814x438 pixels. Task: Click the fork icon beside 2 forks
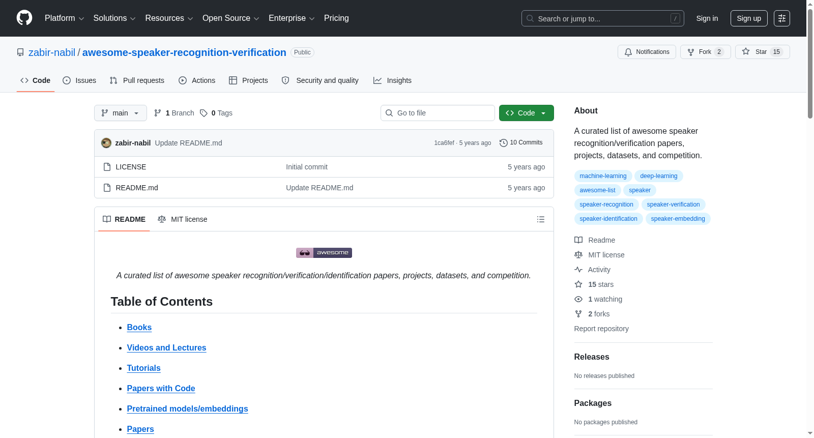pos(578,314)
